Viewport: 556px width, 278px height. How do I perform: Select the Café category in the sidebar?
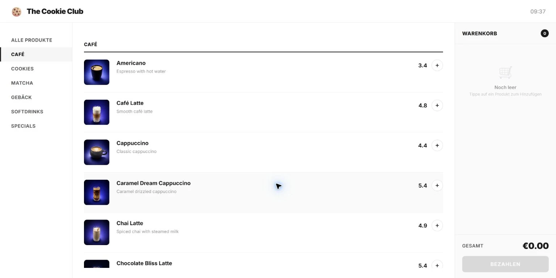click(36, 54)
